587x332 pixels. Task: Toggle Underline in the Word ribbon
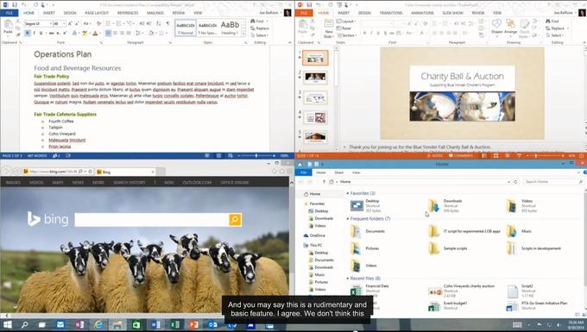click(41, 34)
